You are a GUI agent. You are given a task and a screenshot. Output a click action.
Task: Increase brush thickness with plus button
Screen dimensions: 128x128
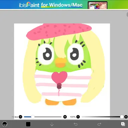65,117
